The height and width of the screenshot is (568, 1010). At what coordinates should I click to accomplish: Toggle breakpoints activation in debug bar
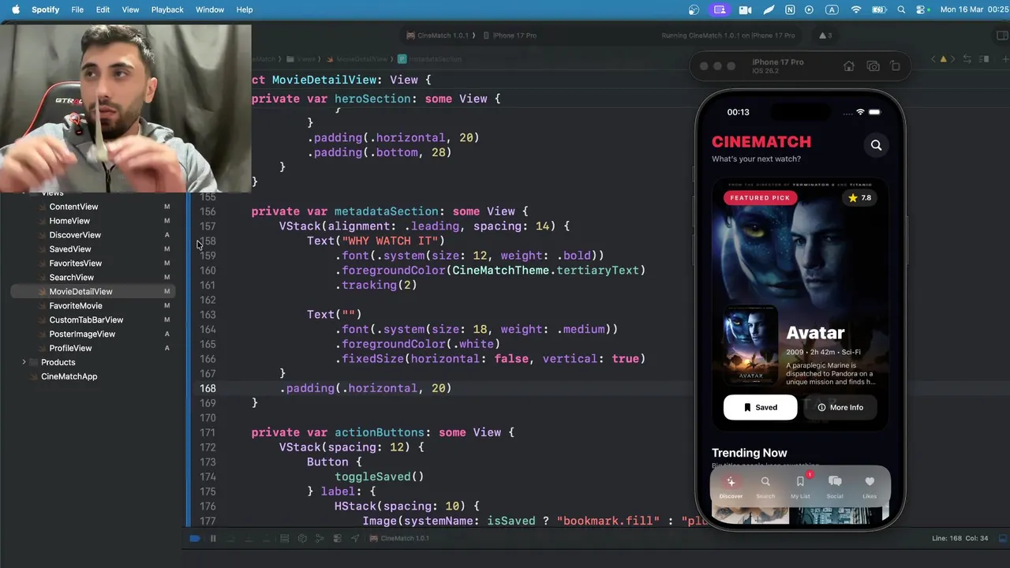coord(195,539)
